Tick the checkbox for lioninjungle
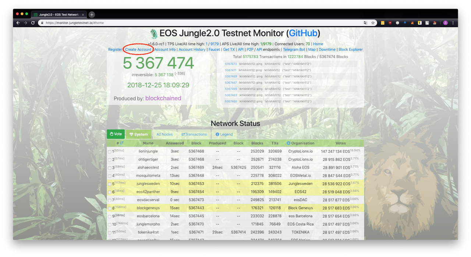The width and height of the screenshot is (471, 257). [x=110, y=152]
